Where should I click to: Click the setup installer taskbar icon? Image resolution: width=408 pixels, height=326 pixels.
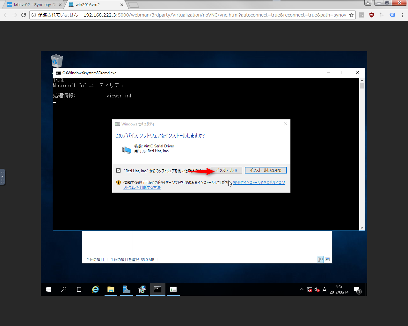(x=142, y=289)
